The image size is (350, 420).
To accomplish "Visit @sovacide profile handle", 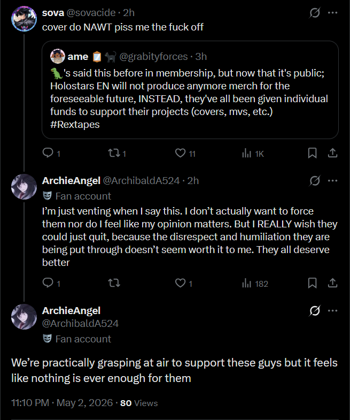I will tap(91, 13).
